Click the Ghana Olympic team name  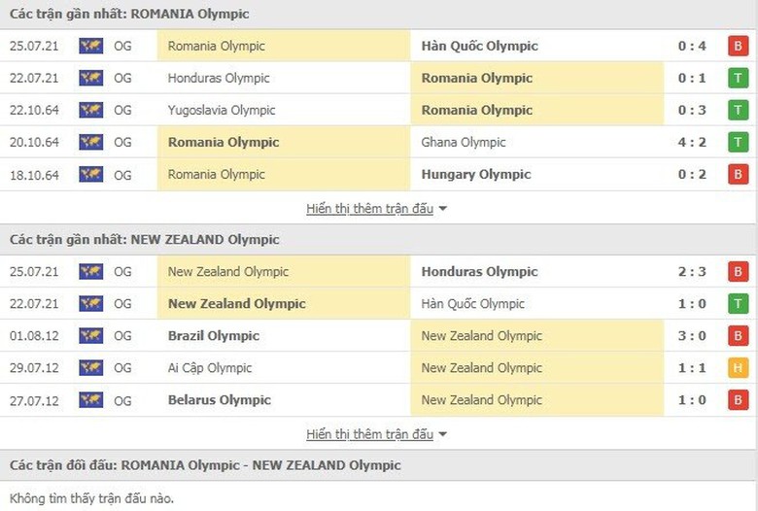[x=464, y=142]
